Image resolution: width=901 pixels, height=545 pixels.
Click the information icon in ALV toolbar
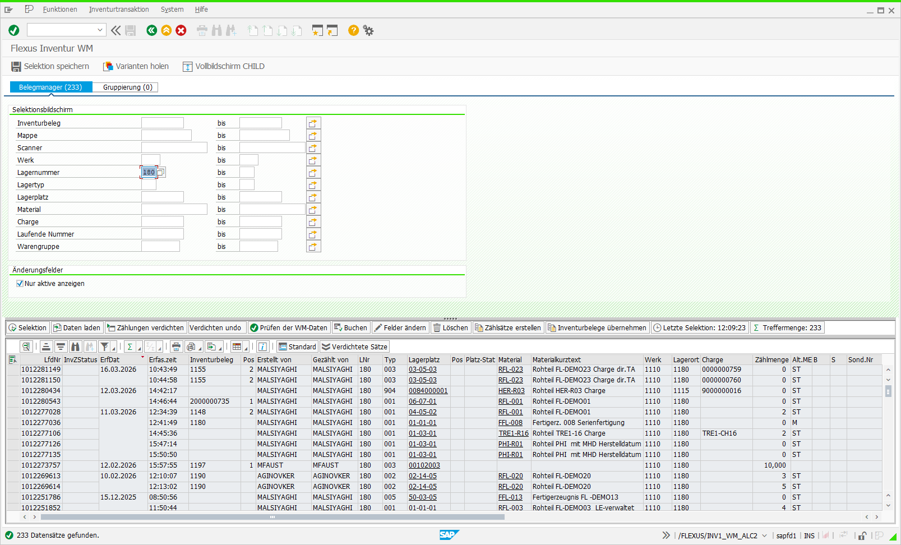pos(262,347)
